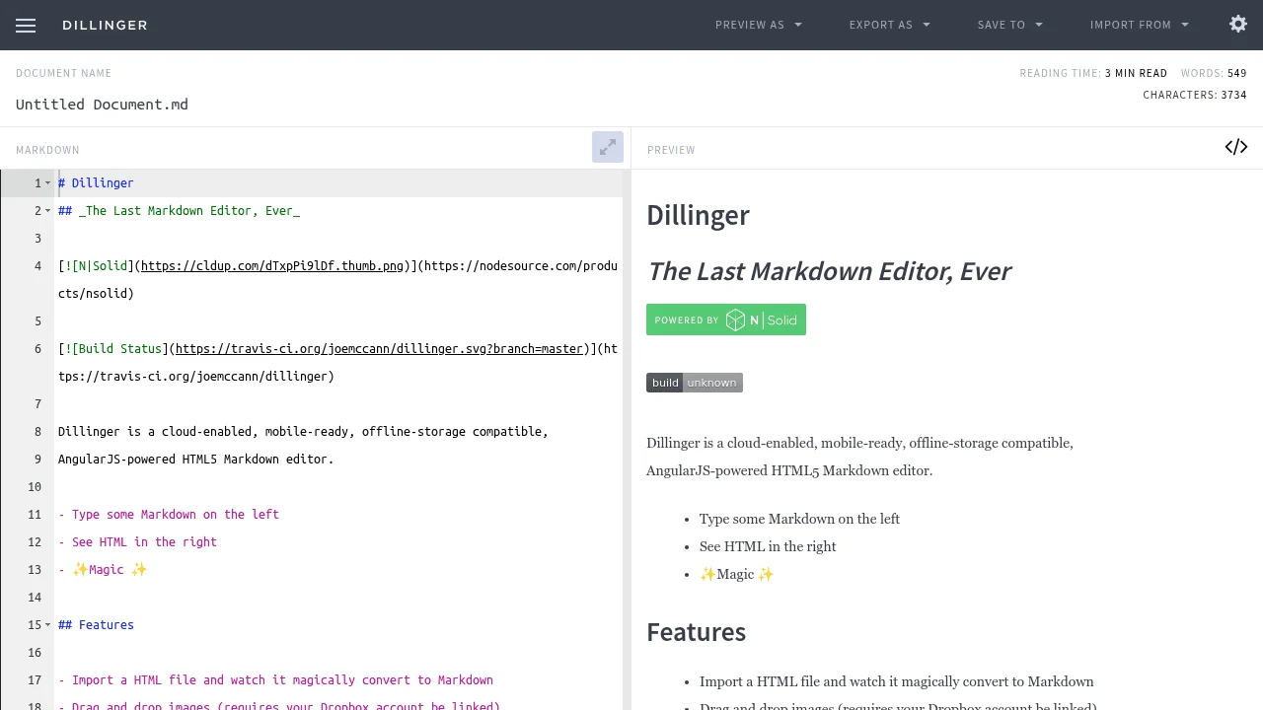Edit the document name field

102,105
